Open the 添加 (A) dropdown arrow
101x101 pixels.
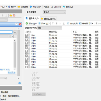37,24
